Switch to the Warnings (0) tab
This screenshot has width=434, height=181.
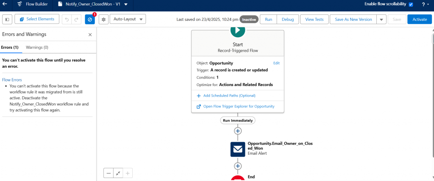click(x=37, y=47)
